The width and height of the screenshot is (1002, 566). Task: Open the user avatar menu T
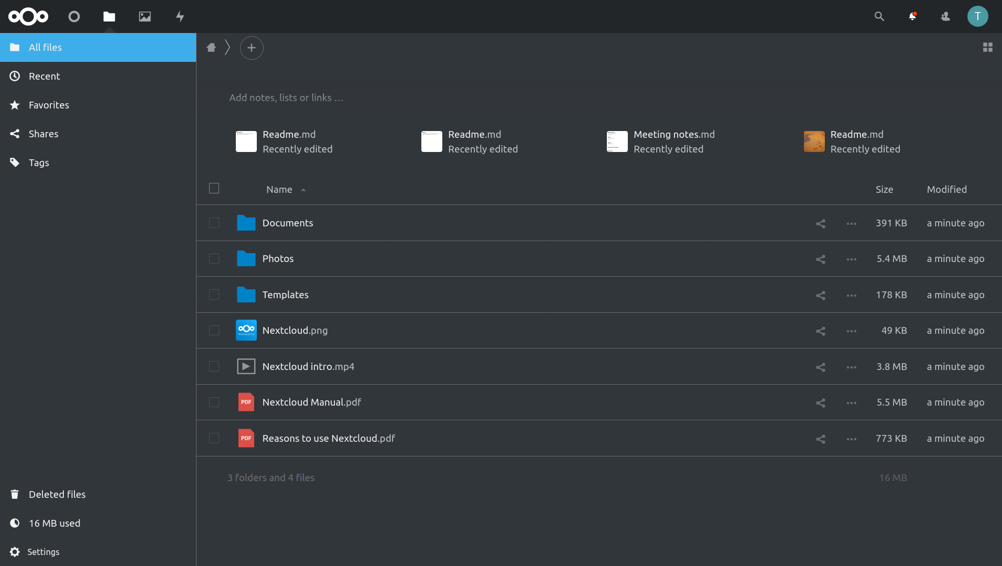(x=977, y=16)
